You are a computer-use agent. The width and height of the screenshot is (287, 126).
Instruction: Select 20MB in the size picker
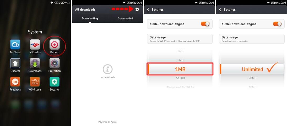tap(252, 78)
